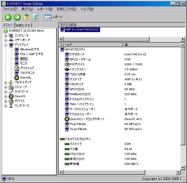The image size is (187, 183).
Task: Open the マルチモニタ item icon
Action: pyautogui.click(x=17, y=73)
